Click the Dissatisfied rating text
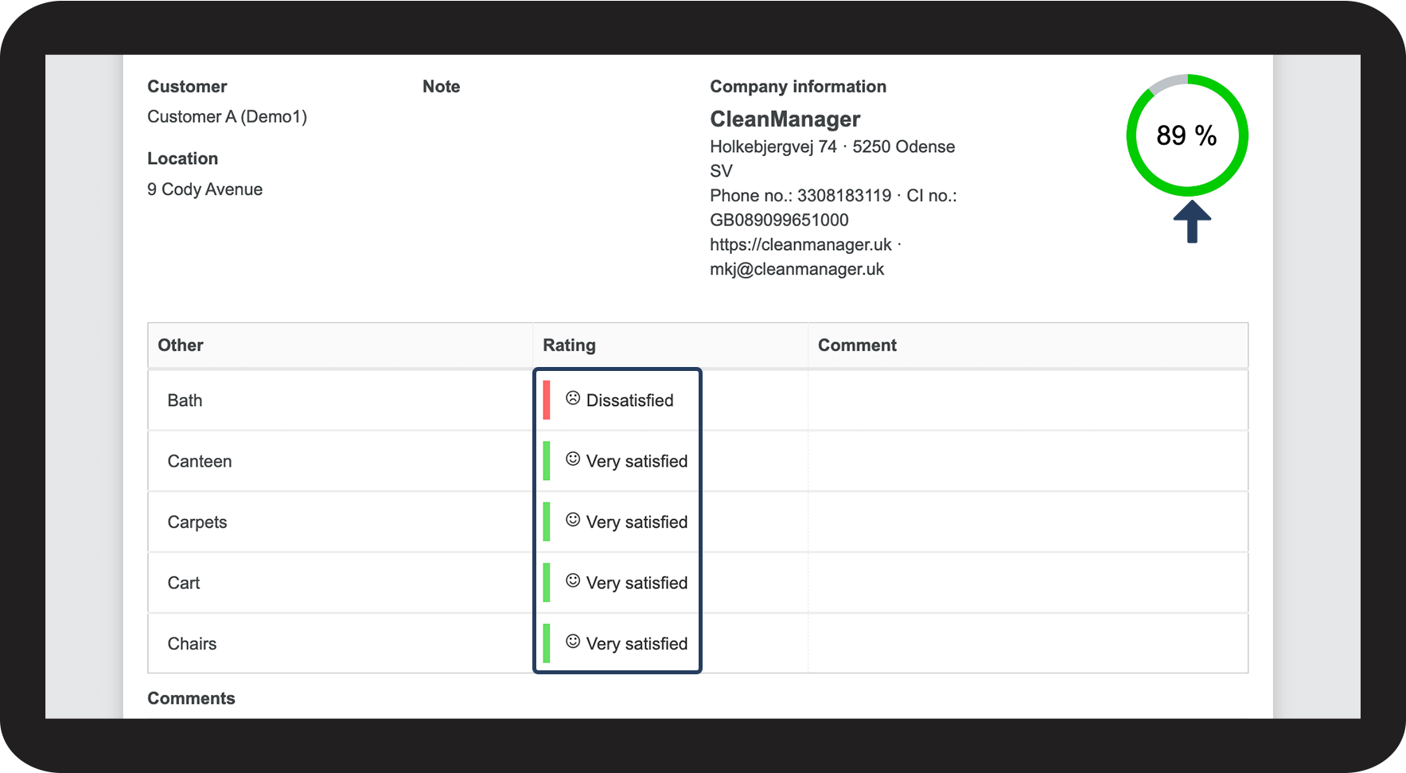1406x773 pixels. coord(629,400)
